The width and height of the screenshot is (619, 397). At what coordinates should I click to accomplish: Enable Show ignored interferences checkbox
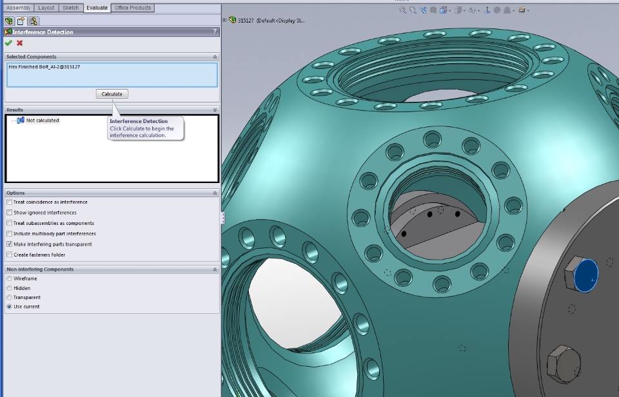pos(10,213)
